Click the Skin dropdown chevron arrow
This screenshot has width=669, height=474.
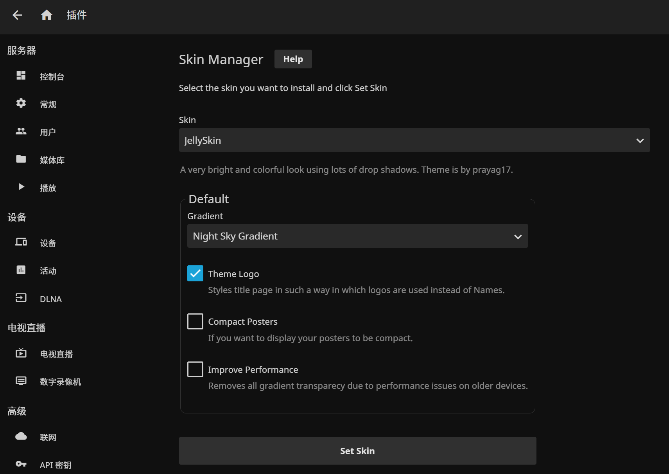tap(640, 141)
